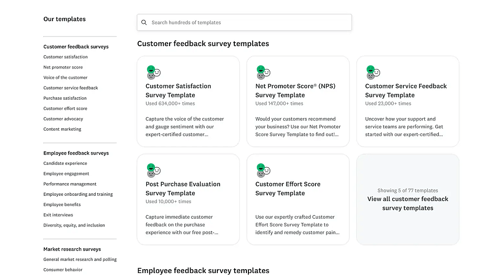Click 'Capture immediate customer feedback' description
Screen dimensions: 486x275
click(x=182, y=224)
